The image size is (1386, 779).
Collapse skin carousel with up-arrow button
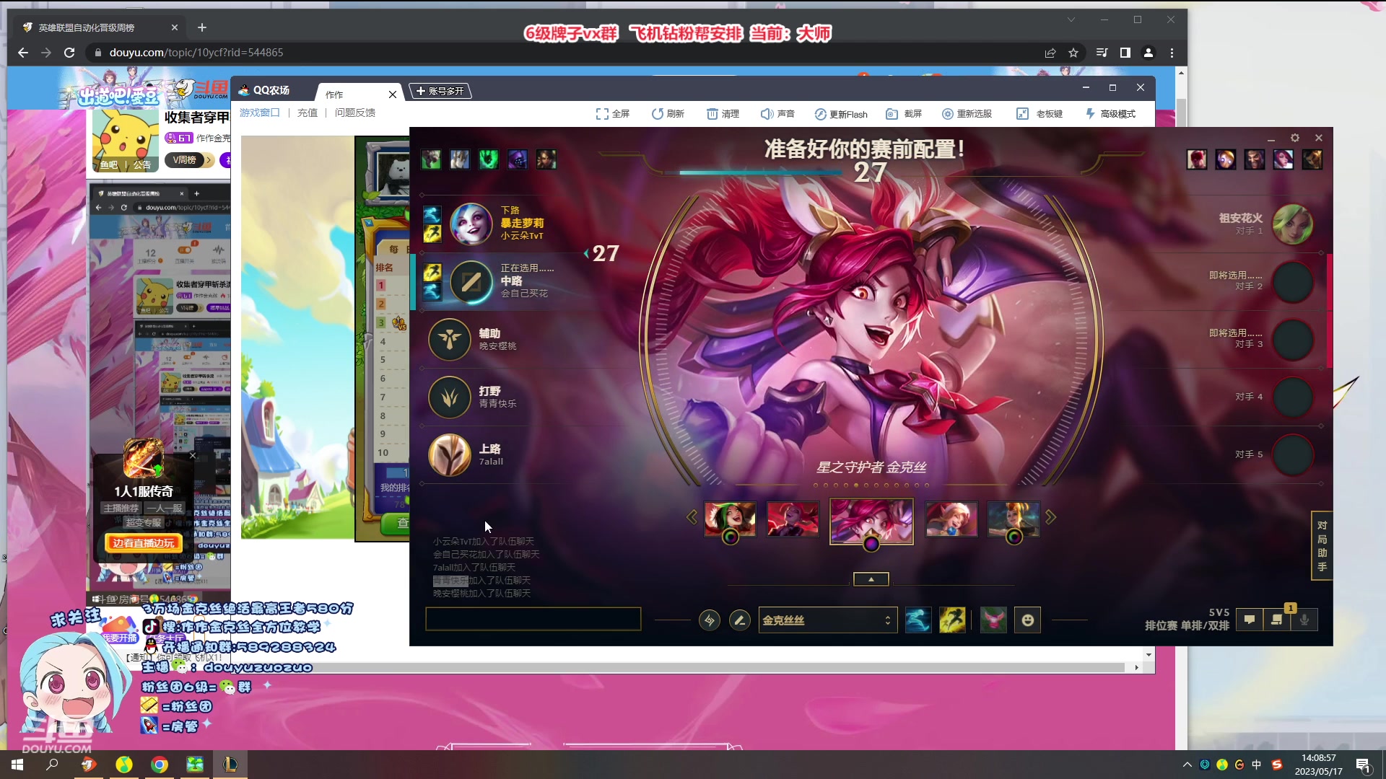coord(871,579)
